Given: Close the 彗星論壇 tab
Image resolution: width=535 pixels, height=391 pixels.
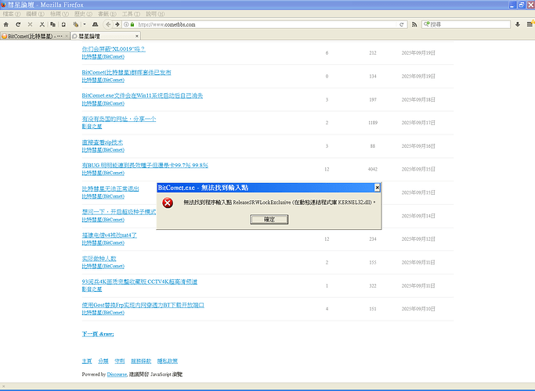Looking at the screenshot, I should 137,36.
